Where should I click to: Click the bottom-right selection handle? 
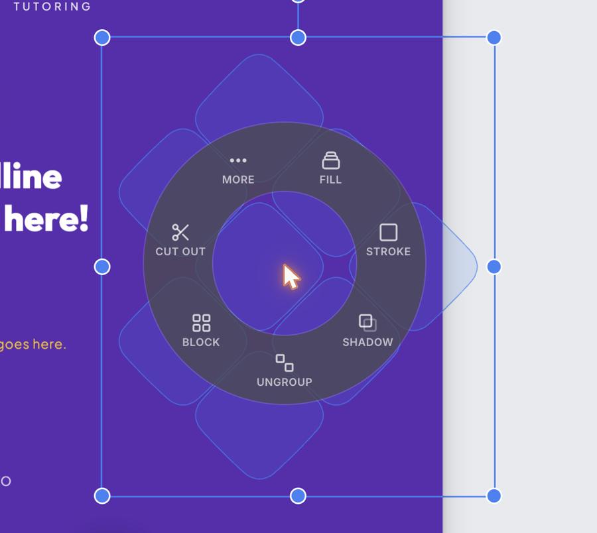point(494,496)
